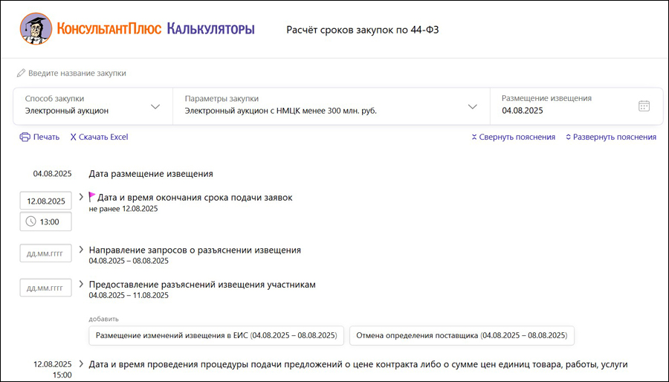This screenshot has height=382, width=669.
Task: Click the КонсультантПлюс professor logo icon
Action: pos(36,28)
